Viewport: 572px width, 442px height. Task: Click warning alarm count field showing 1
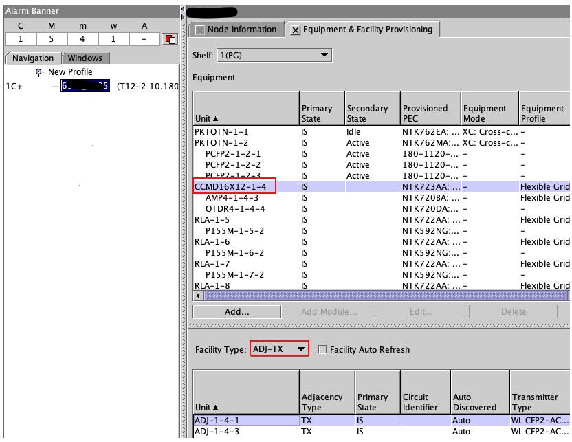113,39
